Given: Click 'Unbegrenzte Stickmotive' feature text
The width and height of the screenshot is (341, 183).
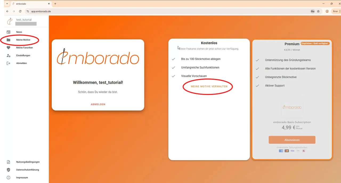Looking at the screenshot, I should click(281, 77).
